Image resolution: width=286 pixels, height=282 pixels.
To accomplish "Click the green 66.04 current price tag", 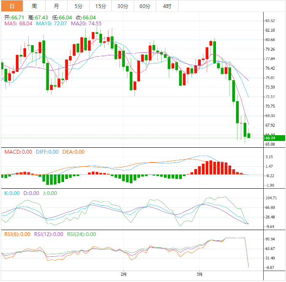I will coord(274,138).
